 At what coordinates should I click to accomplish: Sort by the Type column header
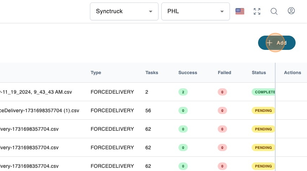[96, 73]
